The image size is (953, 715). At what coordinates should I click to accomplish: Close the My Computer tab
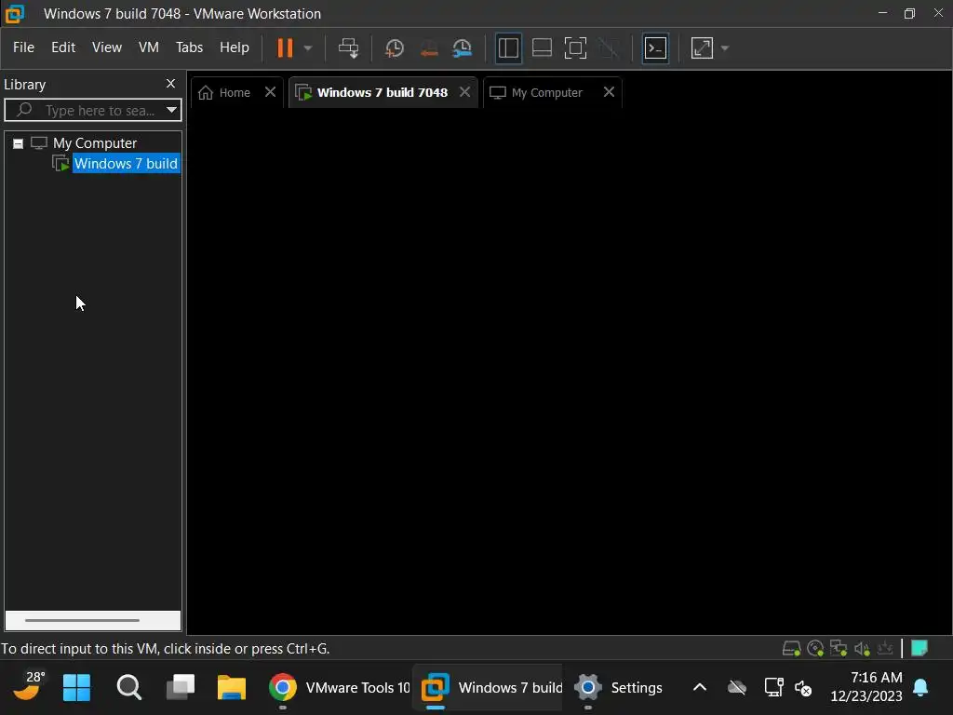pos(609,92)
